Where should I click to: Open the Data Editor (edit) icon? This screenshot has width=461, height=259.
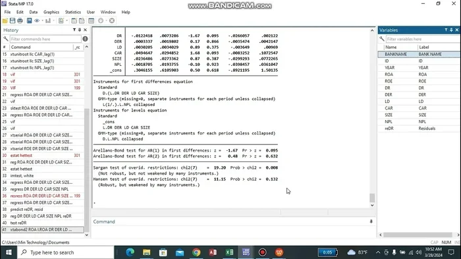74,20
